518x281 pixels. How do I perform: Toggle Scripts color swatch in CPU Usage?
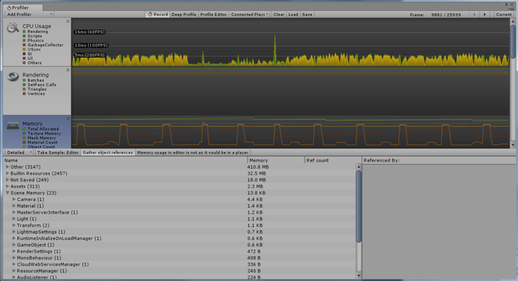pos(24,36)
